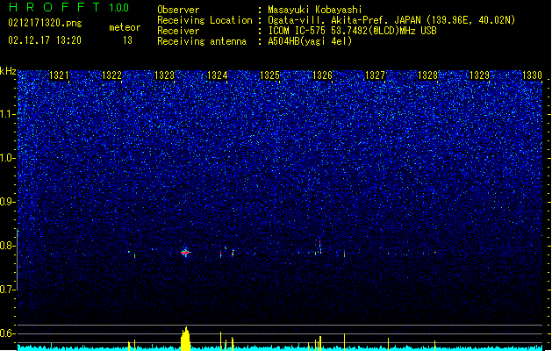This screenshot has width=552, height=351.
Task: Click the 1322 time axis label
Action: [111, 75]
